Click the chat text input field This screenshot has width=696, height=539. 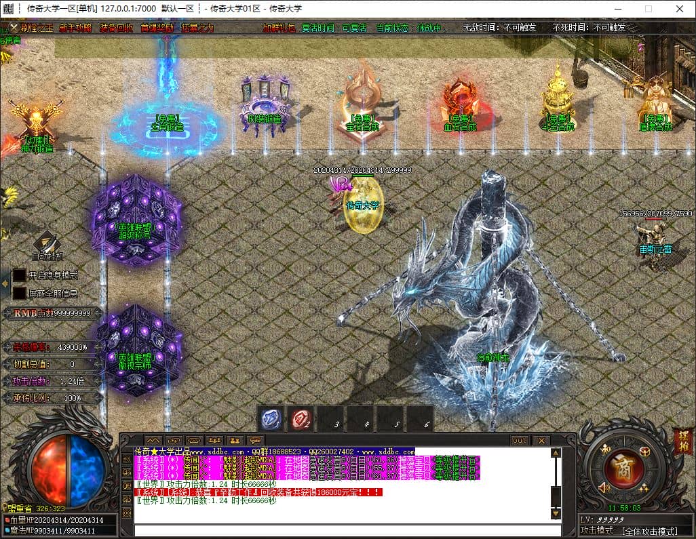(347, 530)
